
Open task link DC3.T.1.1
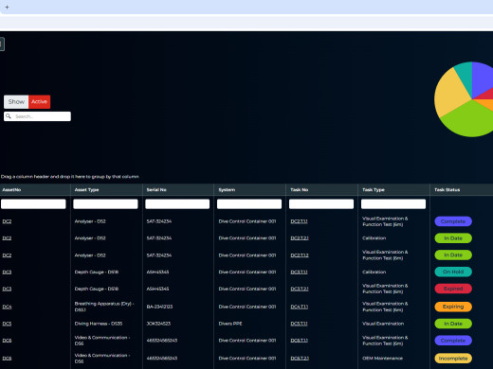(299, 272)
